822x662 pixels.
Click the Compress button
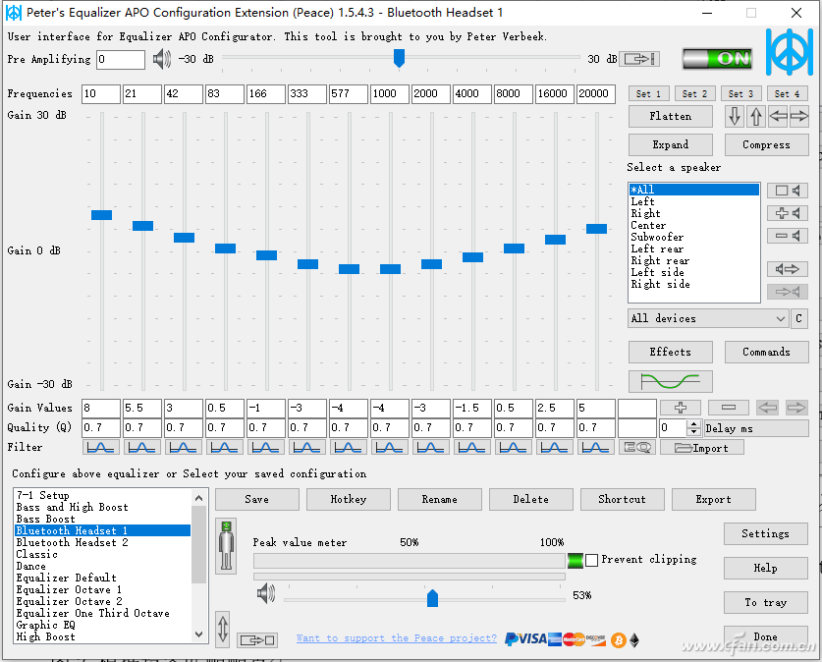766,144
